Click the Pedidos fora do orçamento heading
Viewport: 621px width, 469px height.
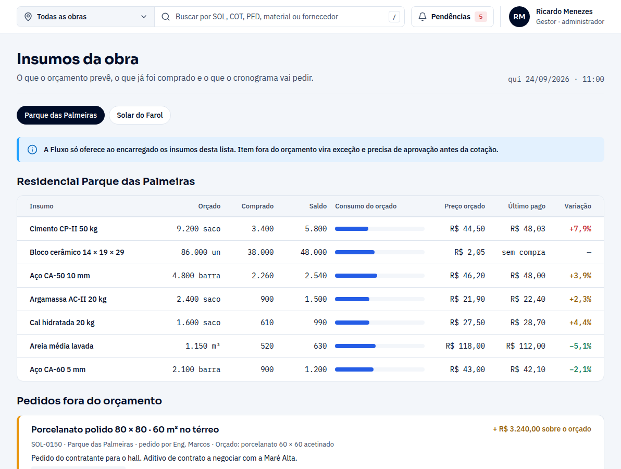90,401
